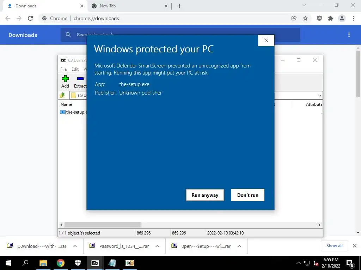Open the notification center icon
Screen dimensions: 361x270
click(350, 263)
